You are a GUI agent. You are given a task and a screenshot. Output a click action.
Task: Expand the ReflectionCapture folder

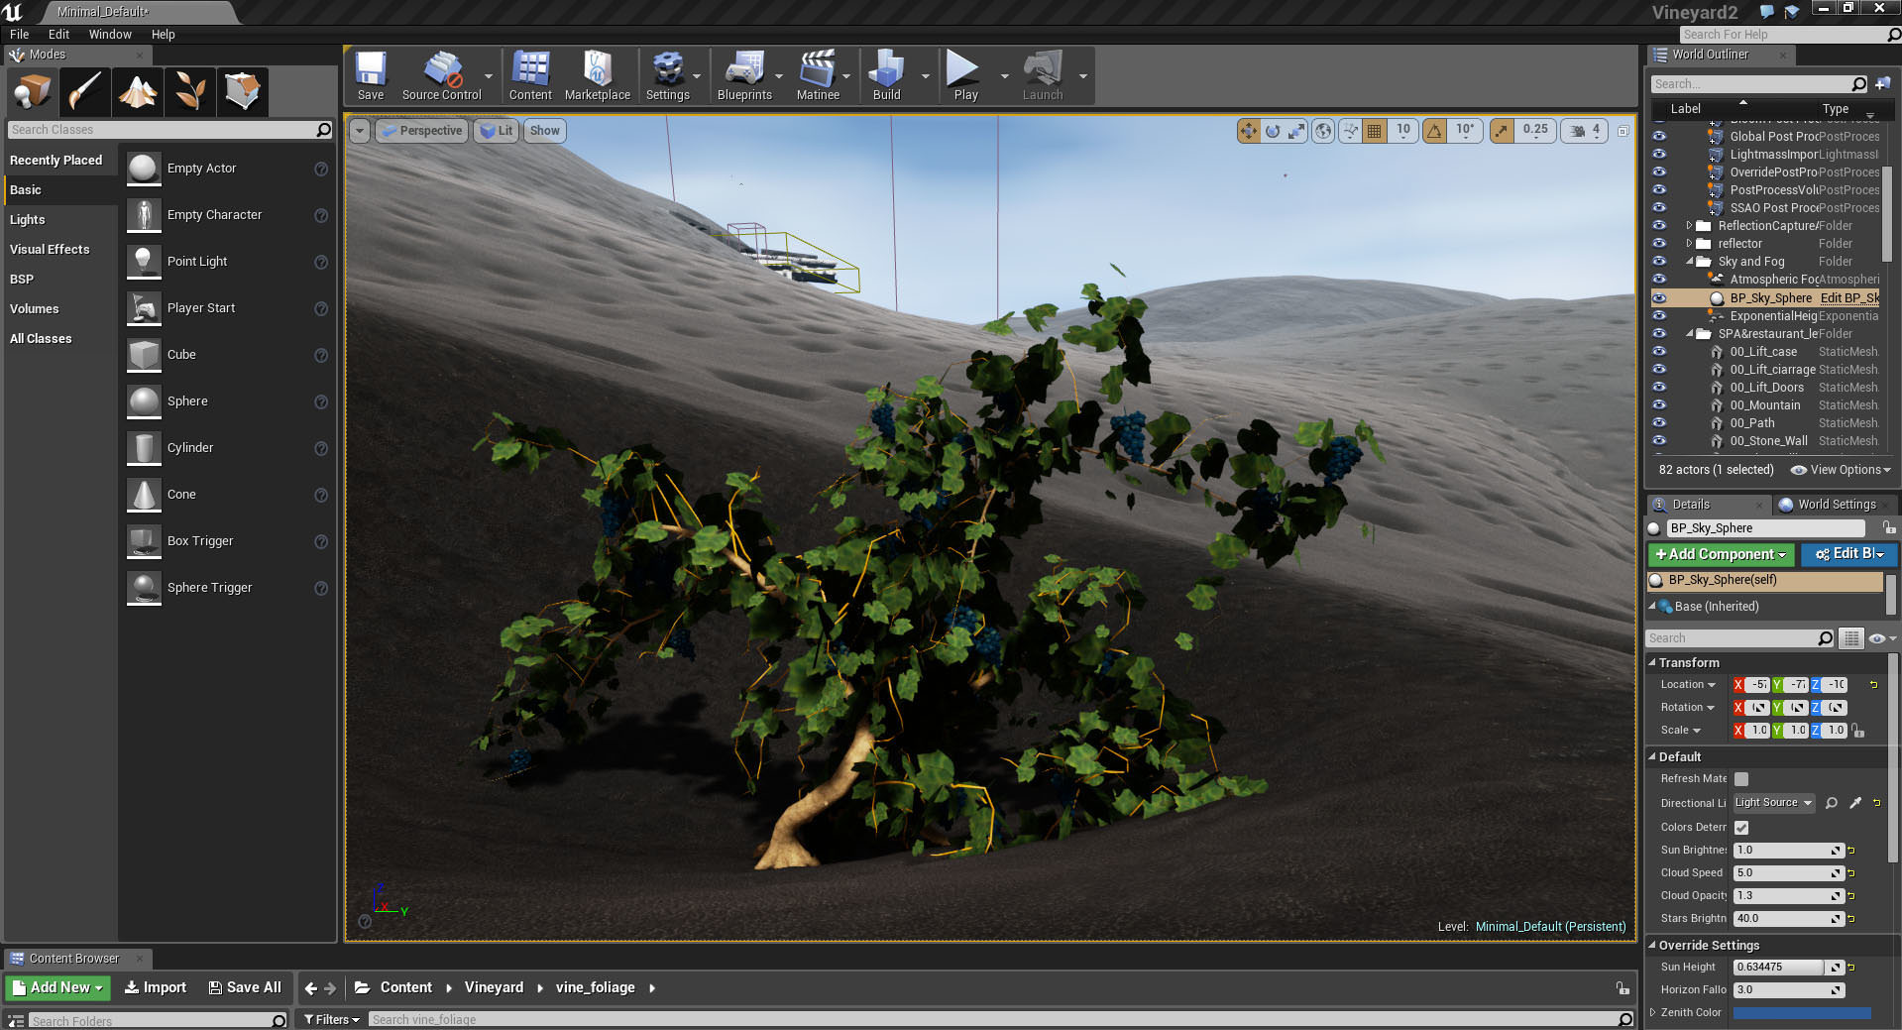1690,226
